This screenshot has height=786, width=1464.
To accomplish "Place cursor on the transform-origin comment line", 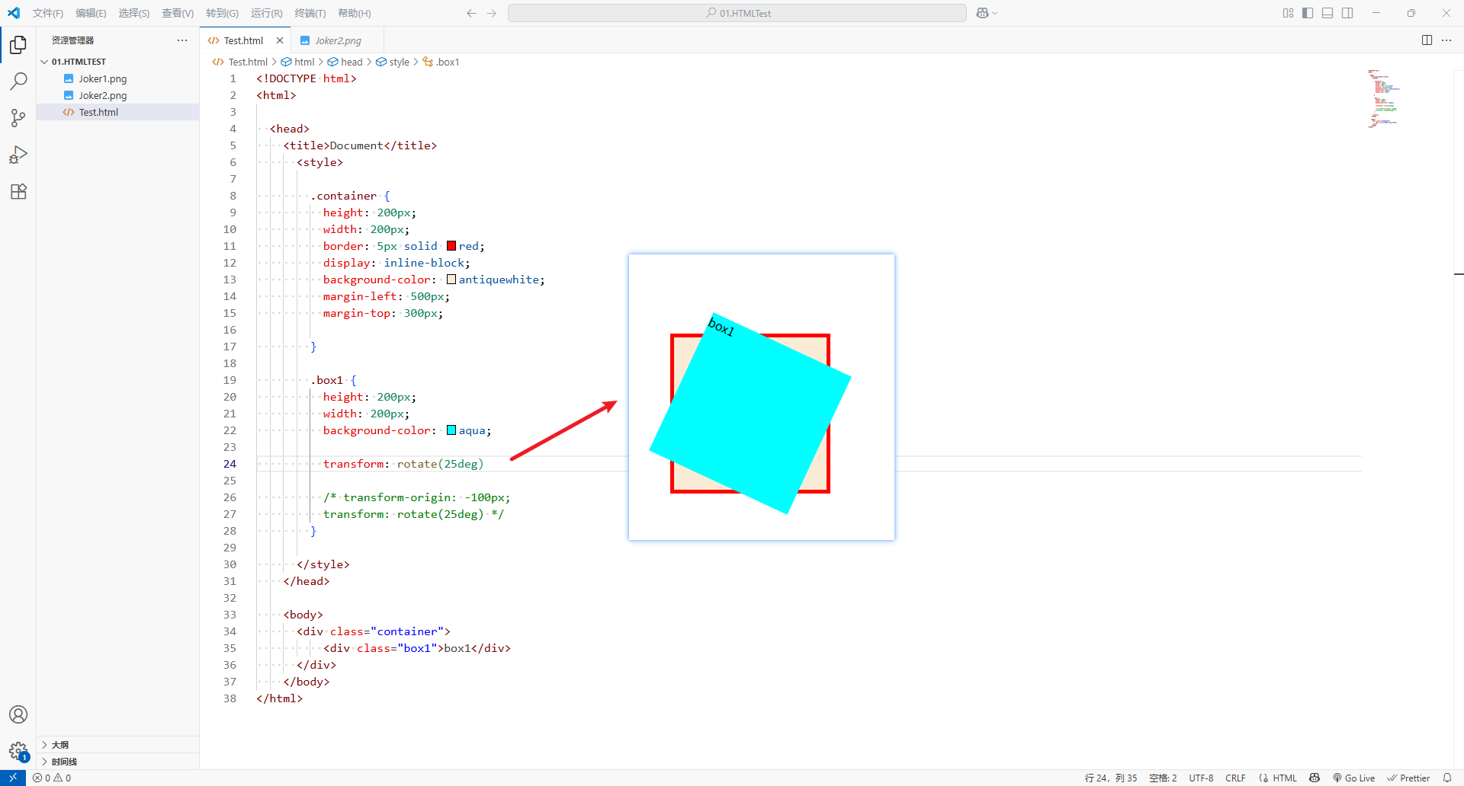I will coord(416,497).
